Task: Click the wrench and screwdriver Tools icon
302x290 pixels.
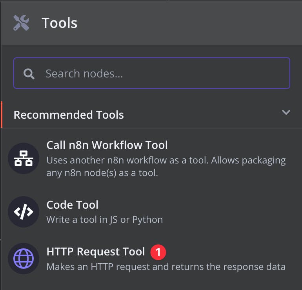Action: (21, 23)
